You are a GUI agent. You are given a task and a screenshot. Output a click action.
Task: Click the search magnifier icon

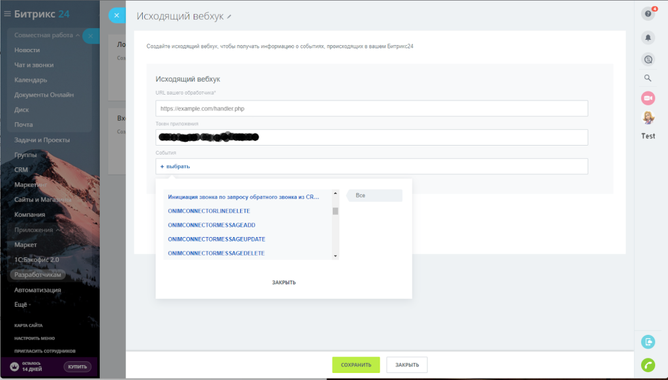point(648,78)
